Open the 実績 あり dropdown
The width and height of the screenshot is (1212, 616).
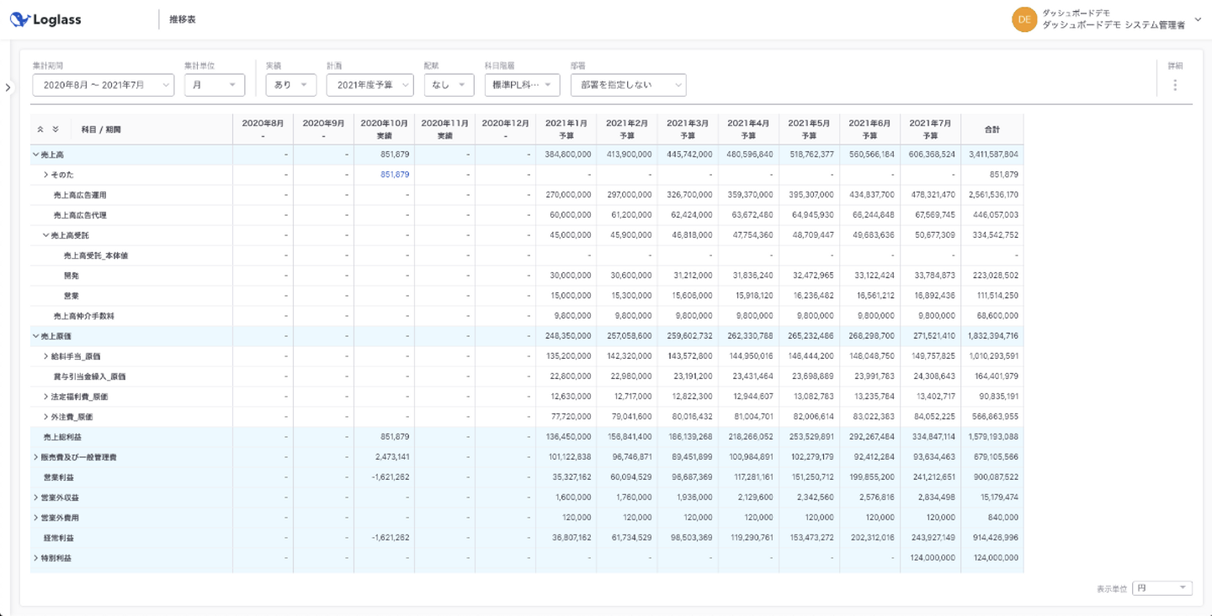click(x=290, y=85)
